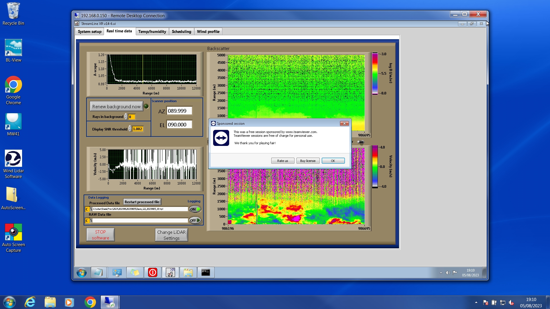This screenshot has height=309, width=550.
Task: Open the Temp/humidity tab
Action: (x=152, y=31)
